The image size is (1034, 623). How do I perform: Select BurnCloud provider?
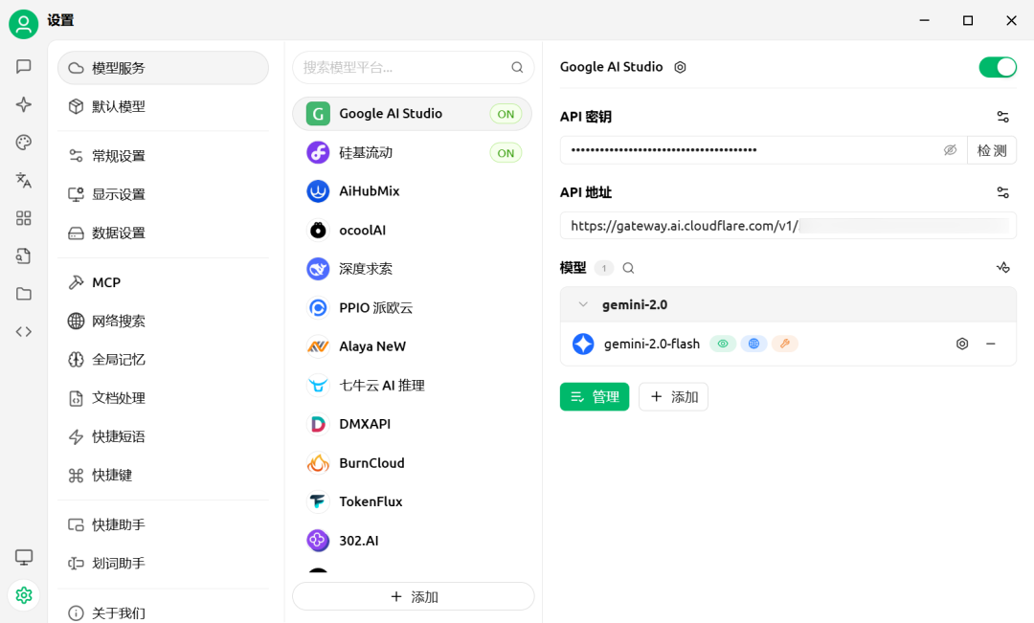[412, 463]
